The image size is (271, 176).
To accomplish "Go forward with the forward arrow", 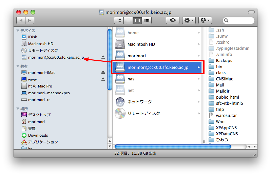I will pyautogui.click(x=30, y=20).
